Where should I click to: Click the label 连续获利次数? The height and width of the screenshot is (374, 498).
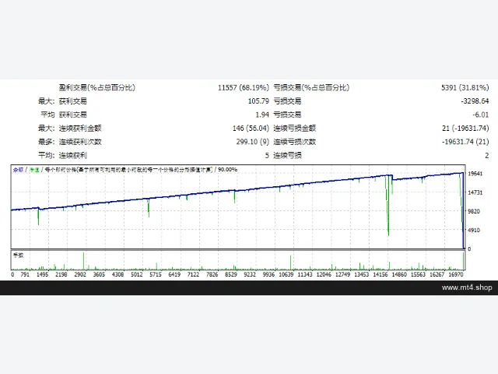coord(80,142)
